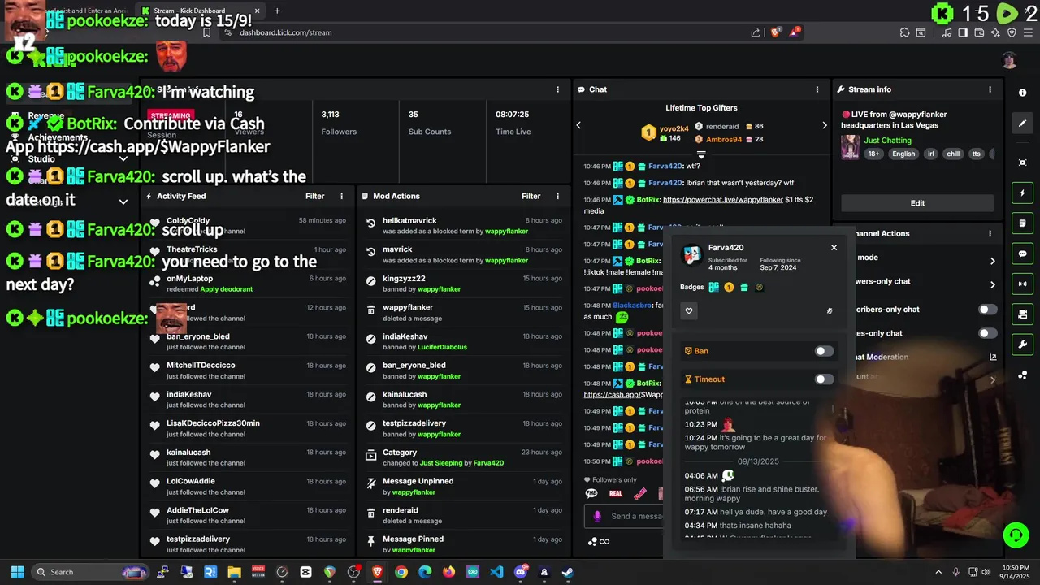Close the Farva420 user card
Screen dimensions: 1040x585
coord(834,247)
